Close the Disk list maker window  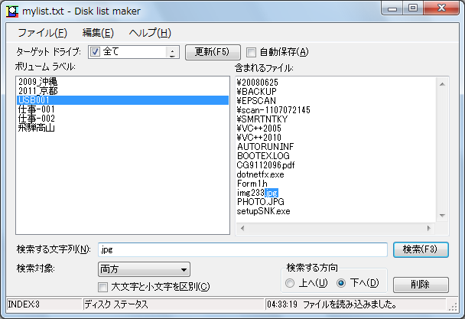point(441,8)
